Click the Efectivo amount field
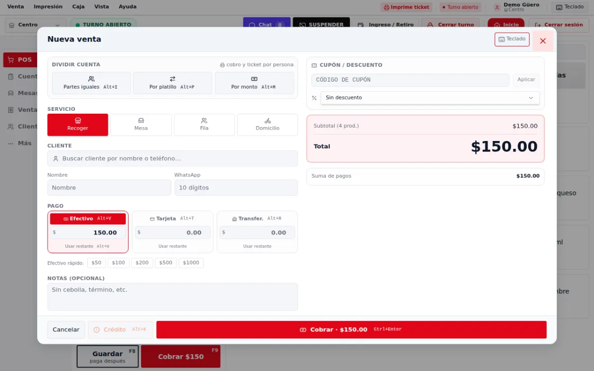Screen dimensions: 594x371 (88, 232)
